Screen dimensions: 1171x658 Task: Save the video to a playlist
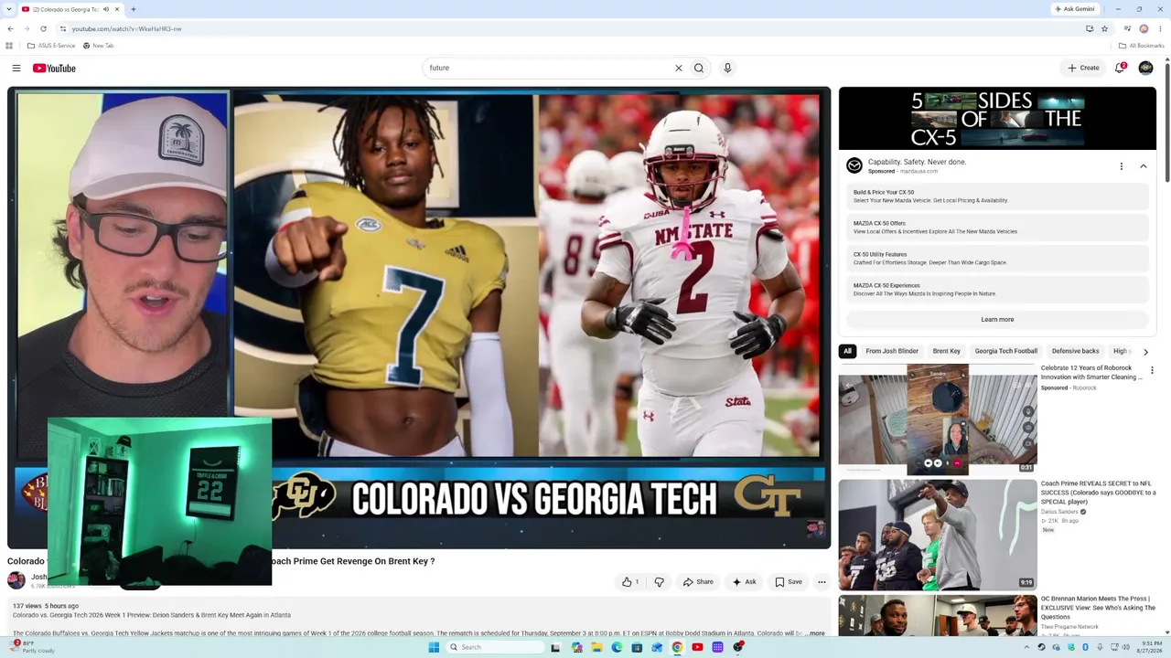789,582
